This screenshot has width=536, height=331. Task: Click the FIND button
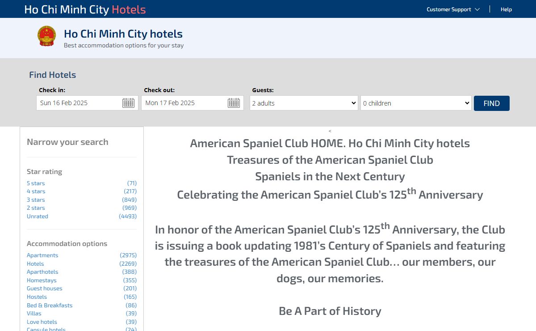click(492, 103)
